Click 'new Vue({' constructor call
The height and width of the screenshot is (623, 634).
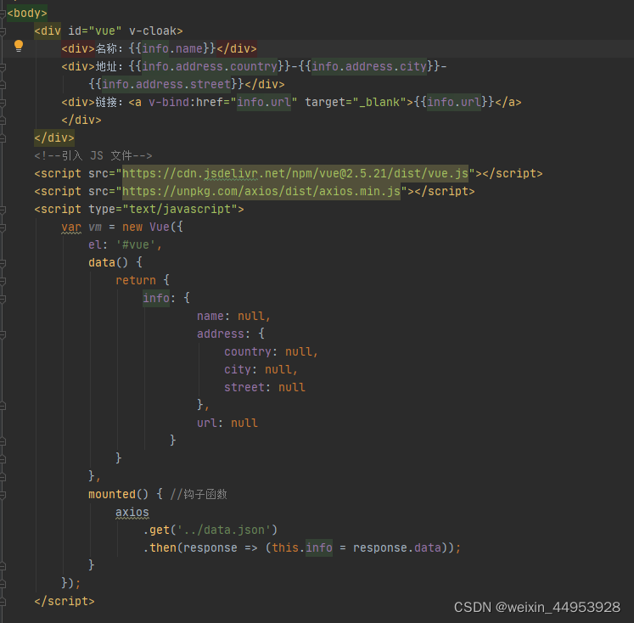click(153, 227)
